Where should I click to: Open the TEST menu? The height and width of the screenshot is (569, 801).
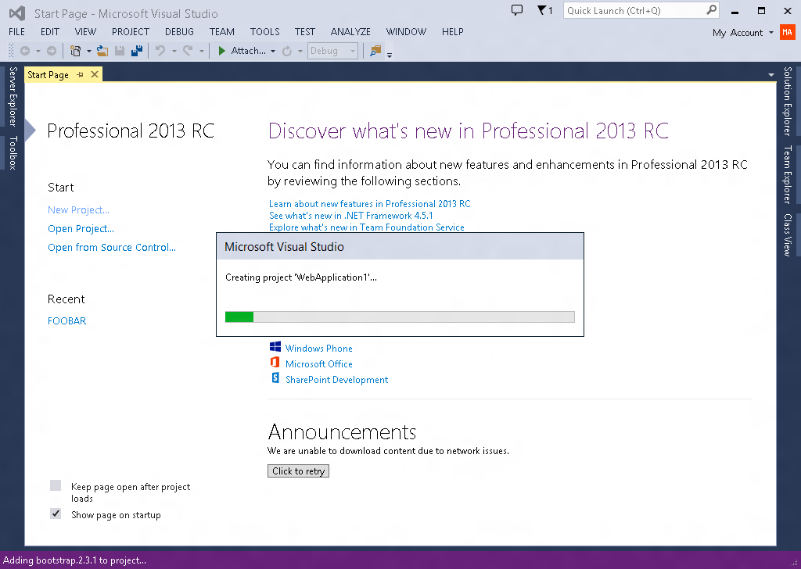[x=305, y=31]
